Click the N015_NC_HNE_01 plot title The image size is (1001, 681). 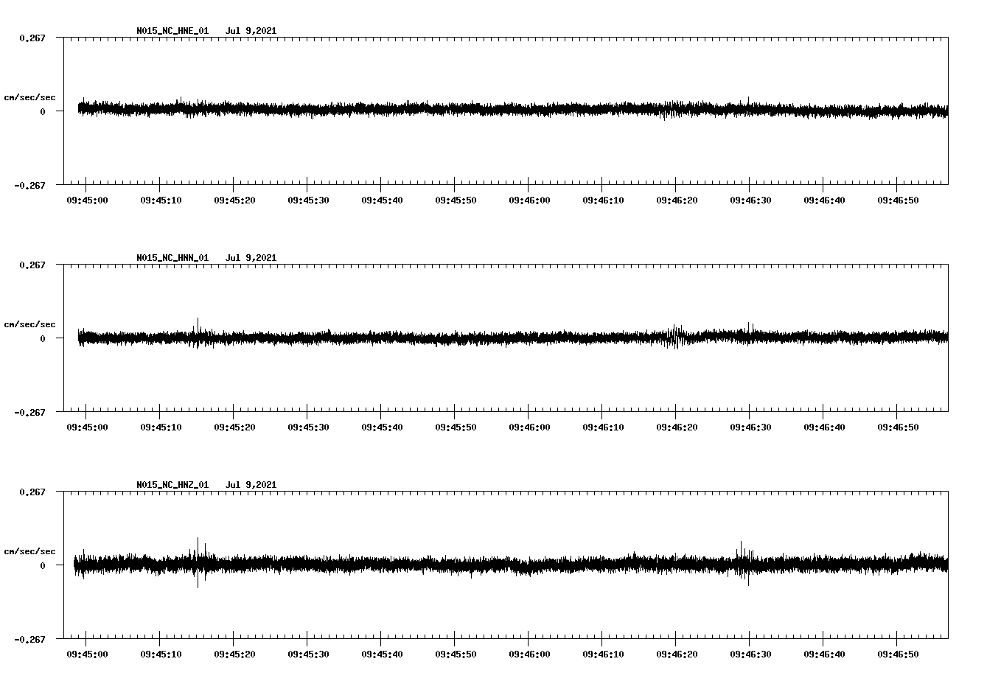pyautogui.click(x=172, y=31)
